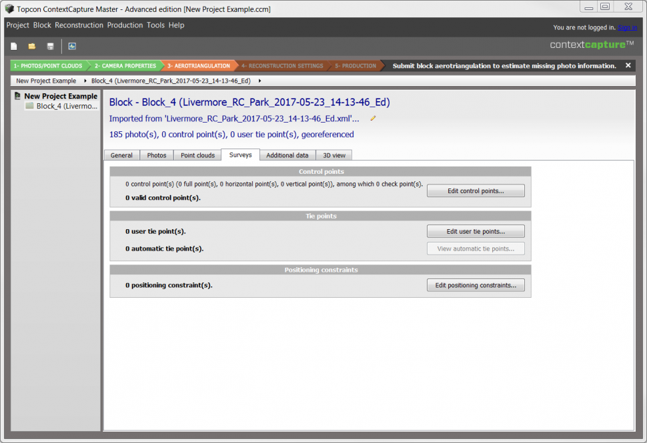
Task: Go to step 1- Photos/Point Clouds
Action: [x=48, y=65]
